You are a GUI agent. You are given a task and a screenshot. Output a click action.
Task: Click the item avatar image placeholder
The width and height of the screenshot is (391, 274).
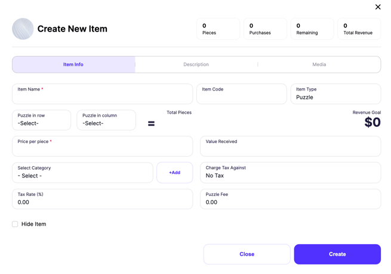(23, 29)
